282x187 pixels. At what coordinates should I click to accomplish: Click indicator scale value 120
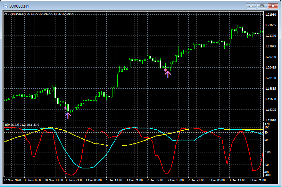click(267, 124)
